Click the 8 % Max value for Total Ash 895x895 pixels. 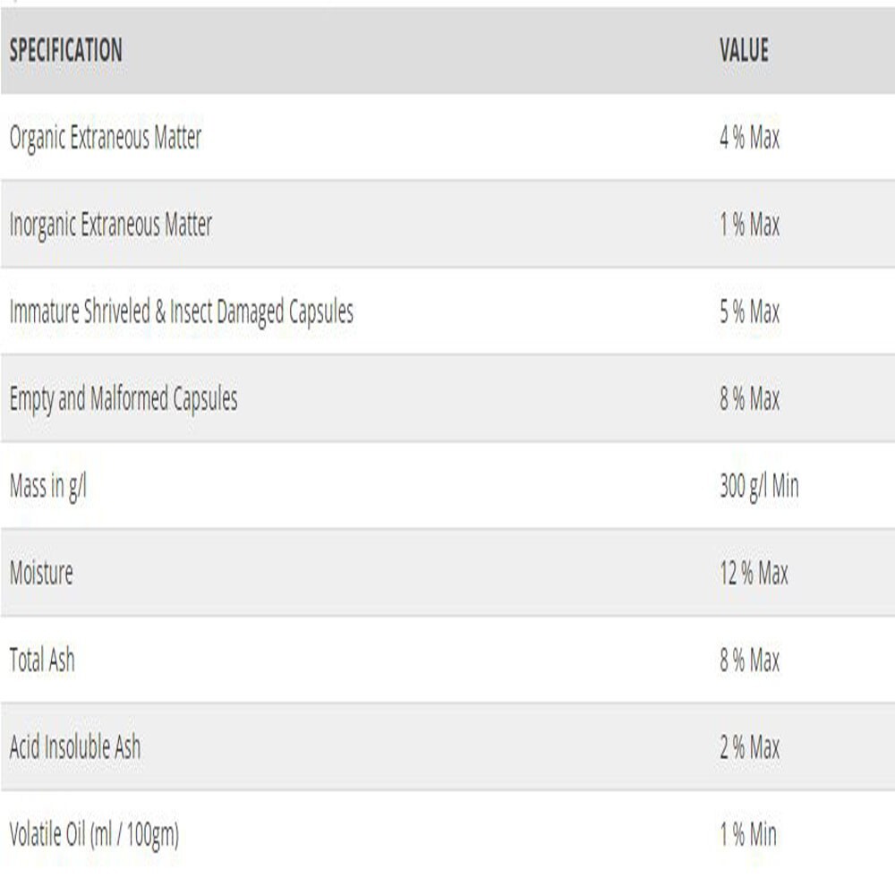point(749,660)
